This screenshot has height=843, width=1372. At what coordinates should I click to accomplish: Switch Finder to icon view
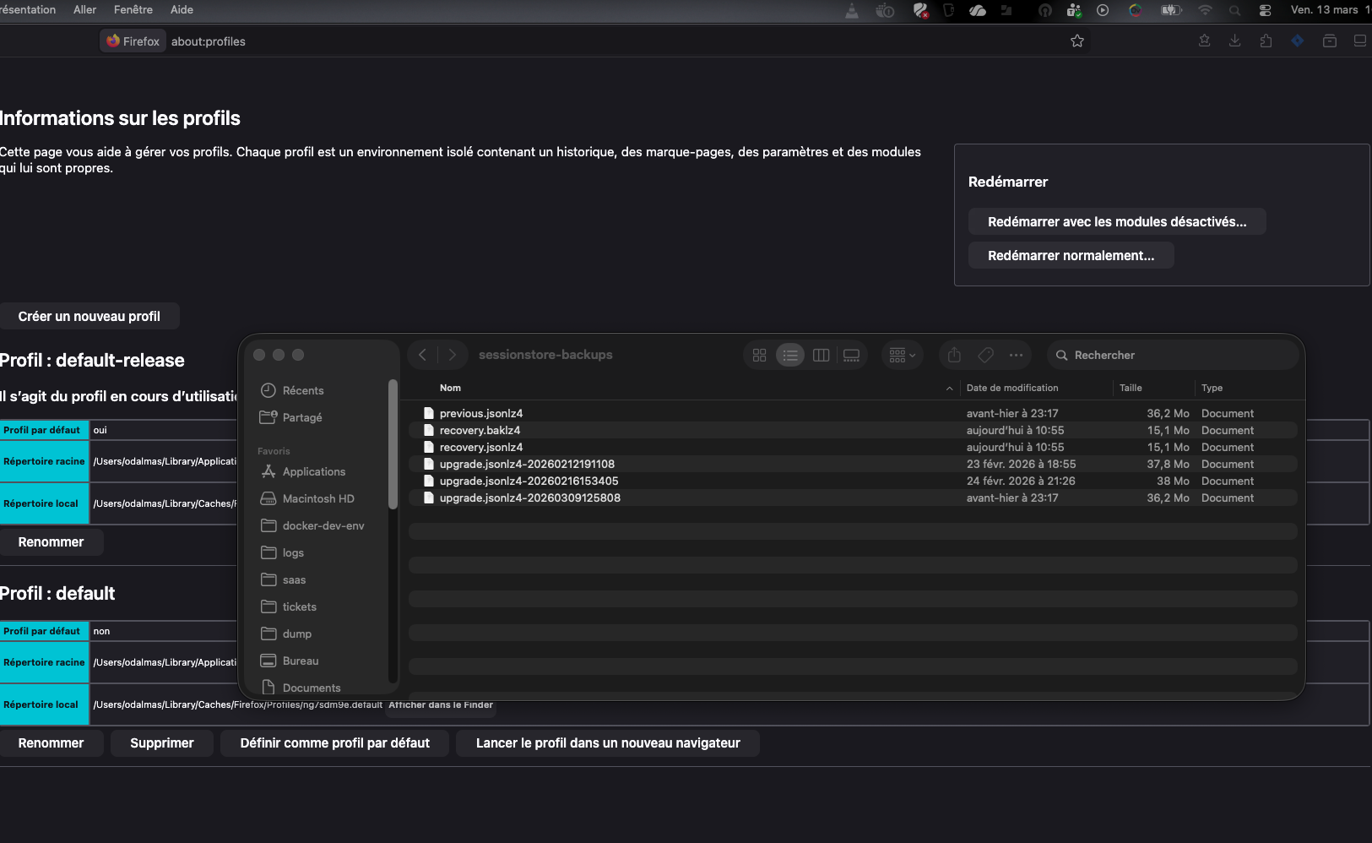tap(760, 355)
